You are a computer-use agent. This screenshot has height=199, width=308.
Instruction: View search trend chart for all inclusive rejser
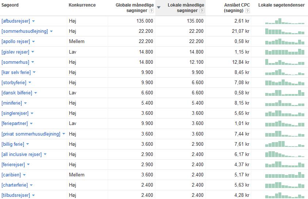click(285, 154)
